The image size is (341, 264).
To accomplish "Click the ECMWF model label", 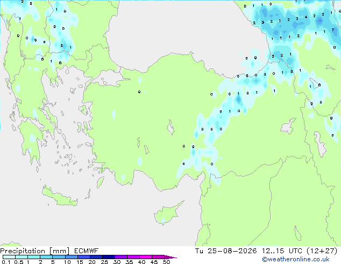I will tap(87, 251).
